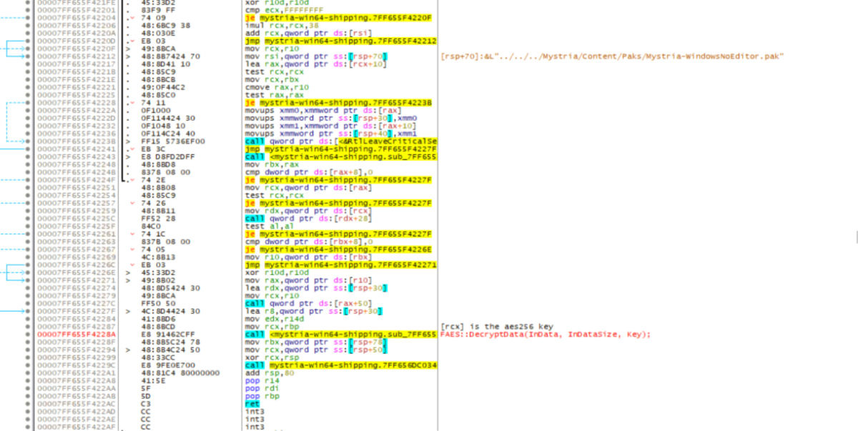
Task: Toggle breakpoint dot beside 00007FF655F4223B
Action: click(x=28, y=142)
